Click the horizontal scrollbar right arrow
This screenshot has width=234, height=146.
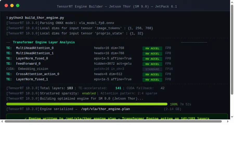pyautogui.click(x=228, y=121)
